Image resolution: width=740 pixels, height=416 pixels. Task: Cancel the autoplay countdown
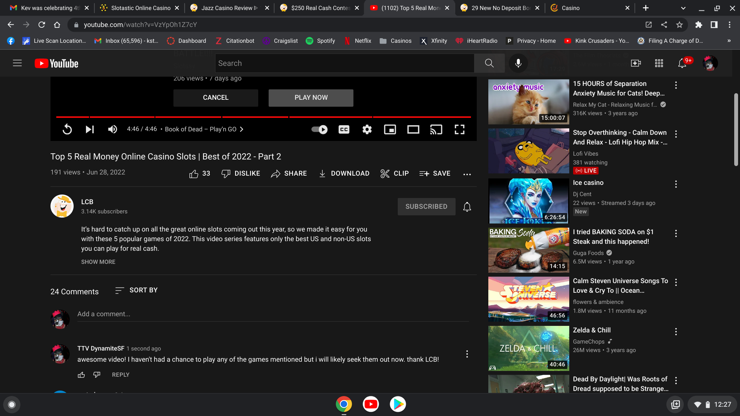(216, 98)
